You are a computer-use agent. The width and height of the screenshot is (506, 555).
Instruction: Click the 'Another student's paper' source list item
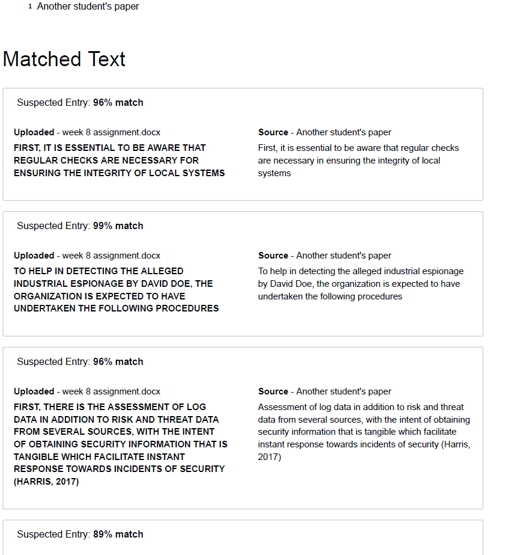click(88, 7)
